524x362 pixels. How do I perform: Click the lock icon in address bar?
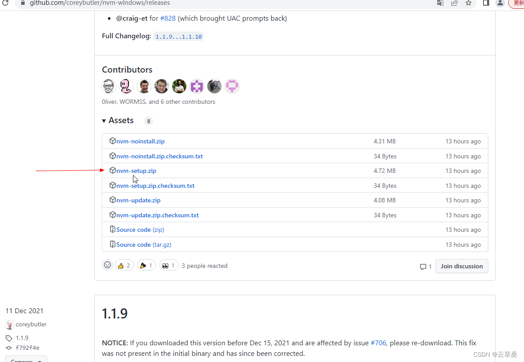[23, 3]
